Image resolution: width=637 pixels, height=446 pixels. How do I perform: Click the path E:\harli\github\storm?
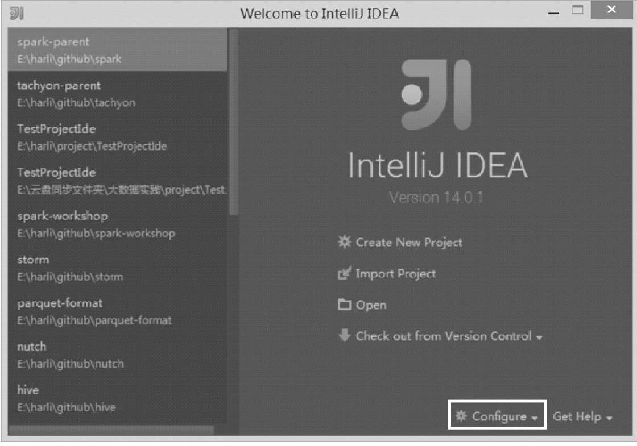[x=70, y=277]
